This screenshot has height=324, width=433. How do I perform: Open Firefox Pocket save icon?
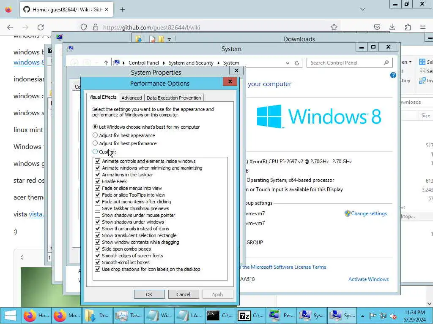pos(377,27)
